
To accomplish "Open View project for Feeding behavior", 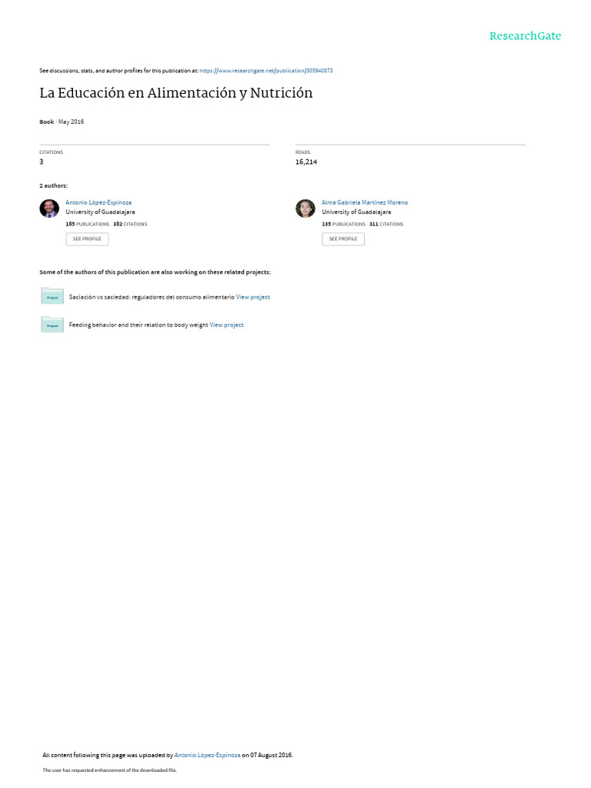I will point(227,326).
